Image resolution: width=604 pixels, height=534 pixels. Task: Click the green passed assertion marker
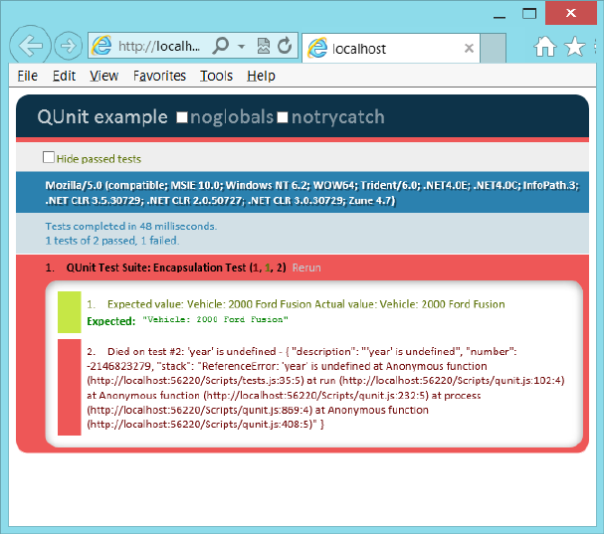click(x=70, y=312)
